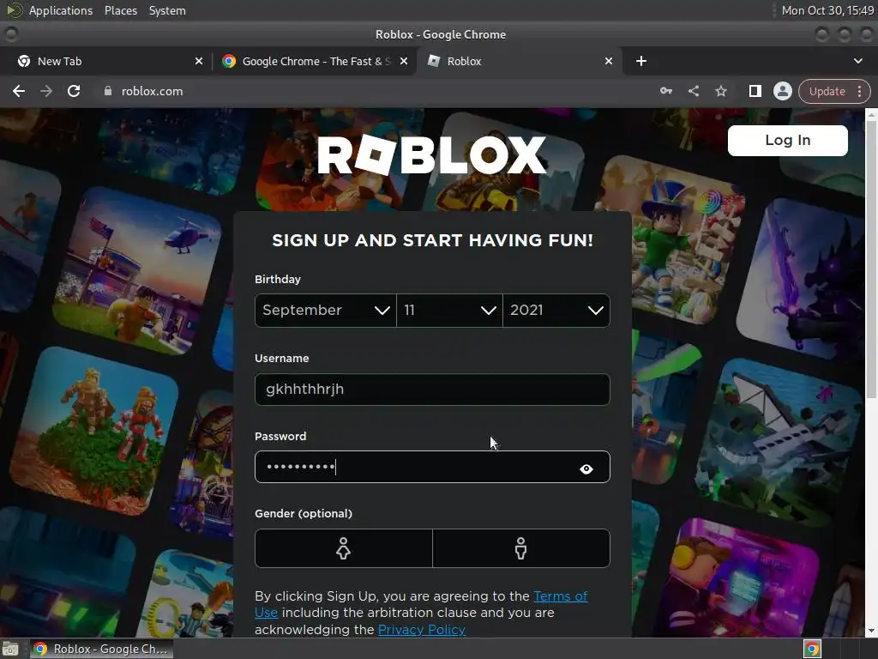
Task: Close the New Tab tab
Action: (199, 61)
